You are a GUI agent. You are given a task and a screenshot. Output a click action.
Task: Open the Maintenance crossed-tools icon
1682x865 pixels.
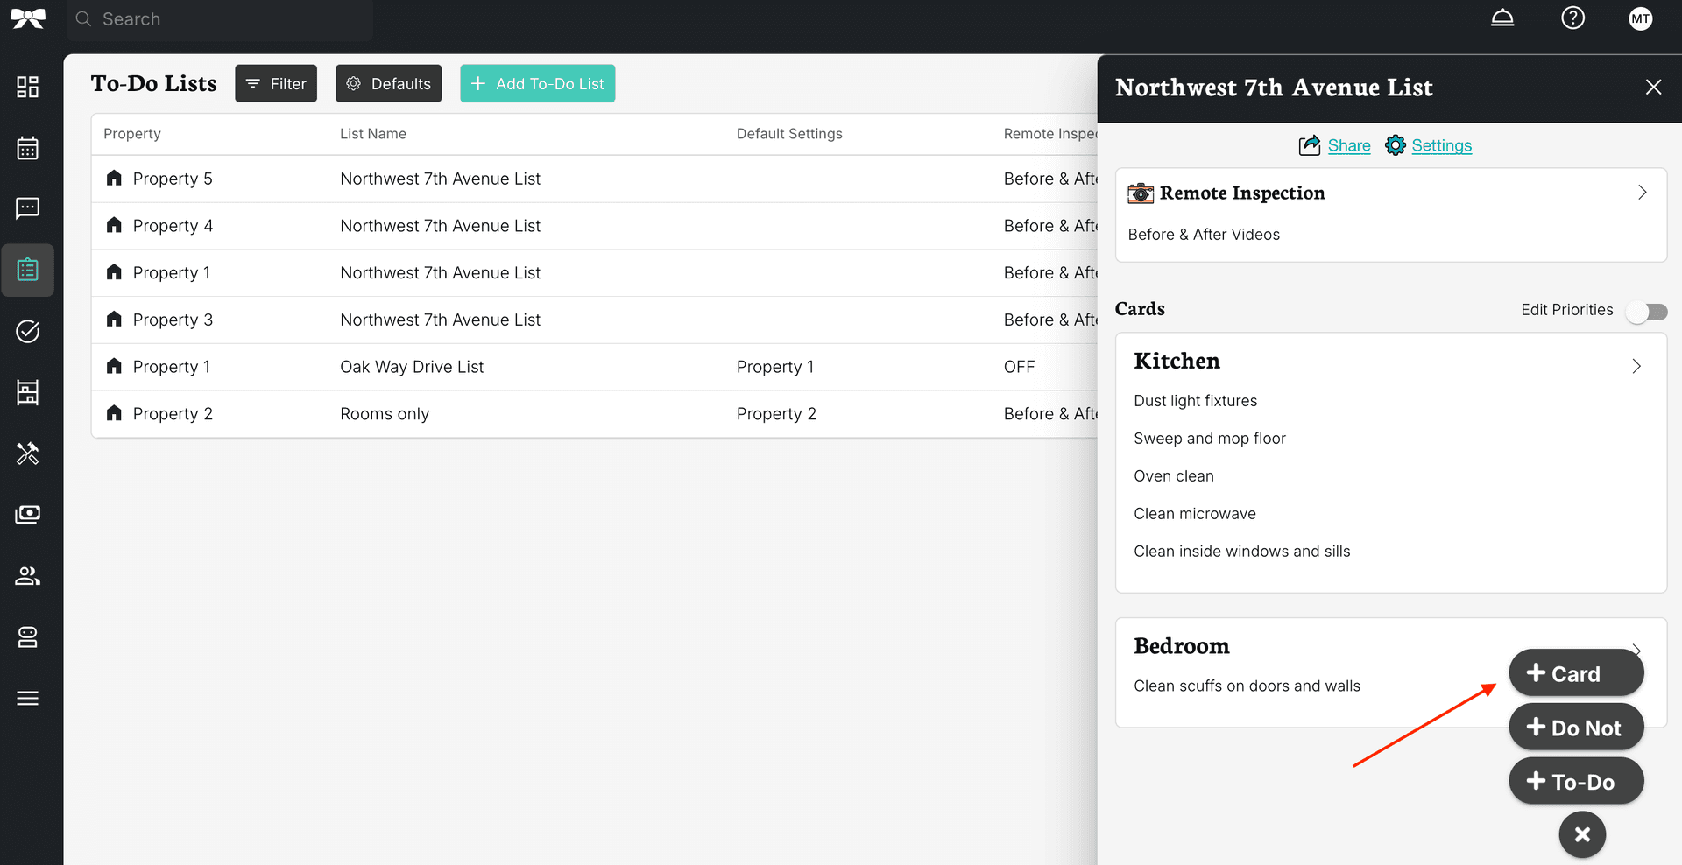pyautogui.click(x=27, y=454)
